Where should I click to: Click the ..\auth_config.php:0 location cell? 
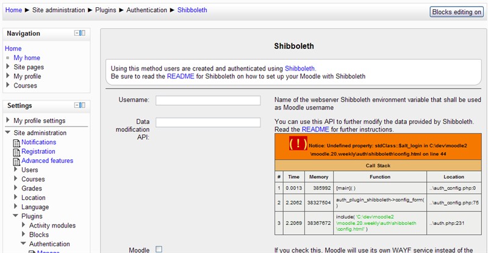click(454, 188)
